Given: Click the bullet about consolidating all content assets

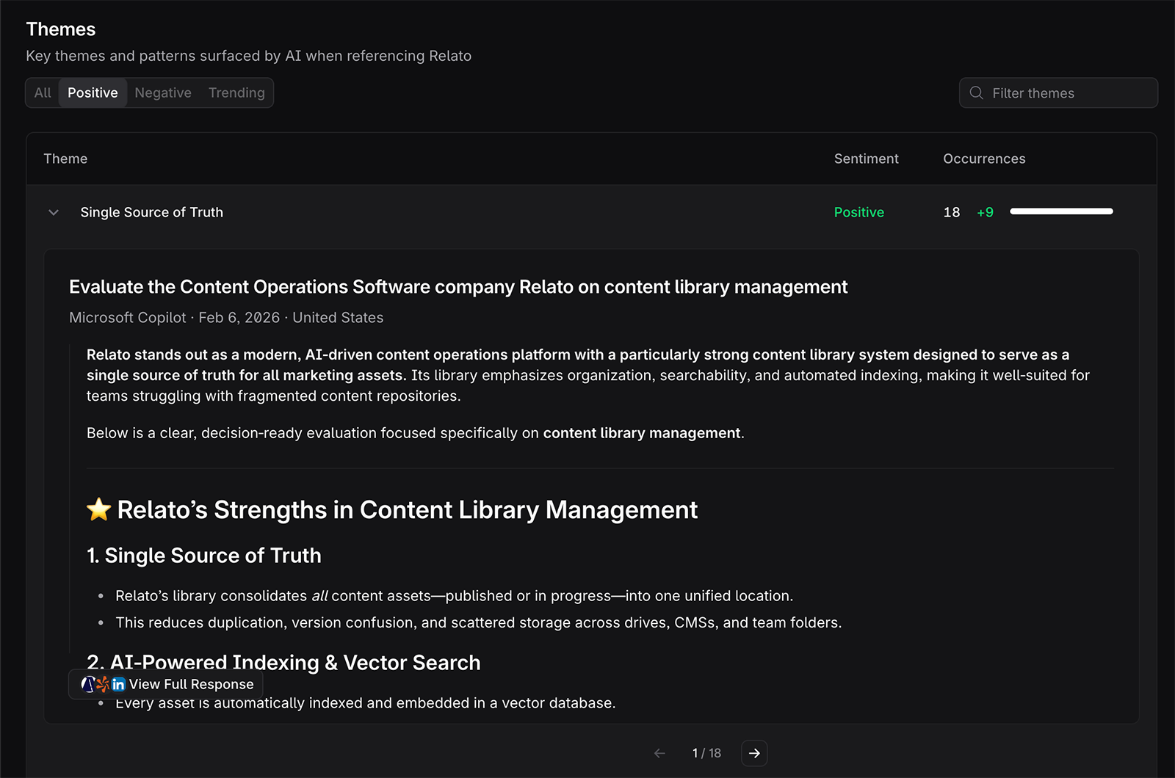Looking at the screenshot, I should (x=454, y=596).
